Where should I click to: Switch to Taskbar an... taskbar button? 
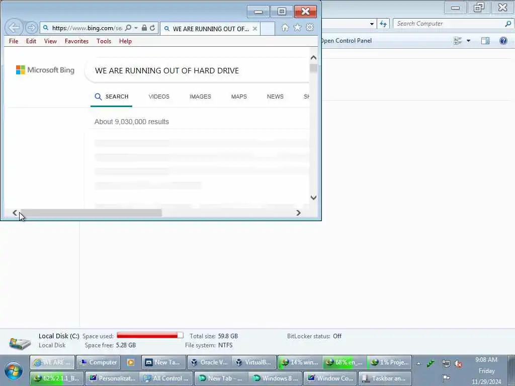[385, 378]
